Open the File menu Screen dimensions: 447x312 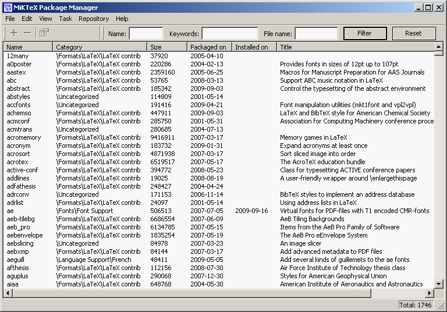click(x=10, y=19)
